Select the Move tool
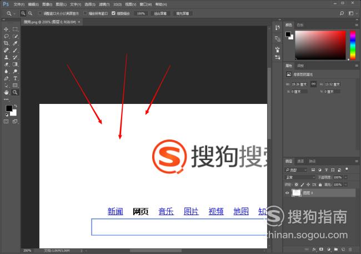Screen dimensions: 361x254 (x=6, y=29)
